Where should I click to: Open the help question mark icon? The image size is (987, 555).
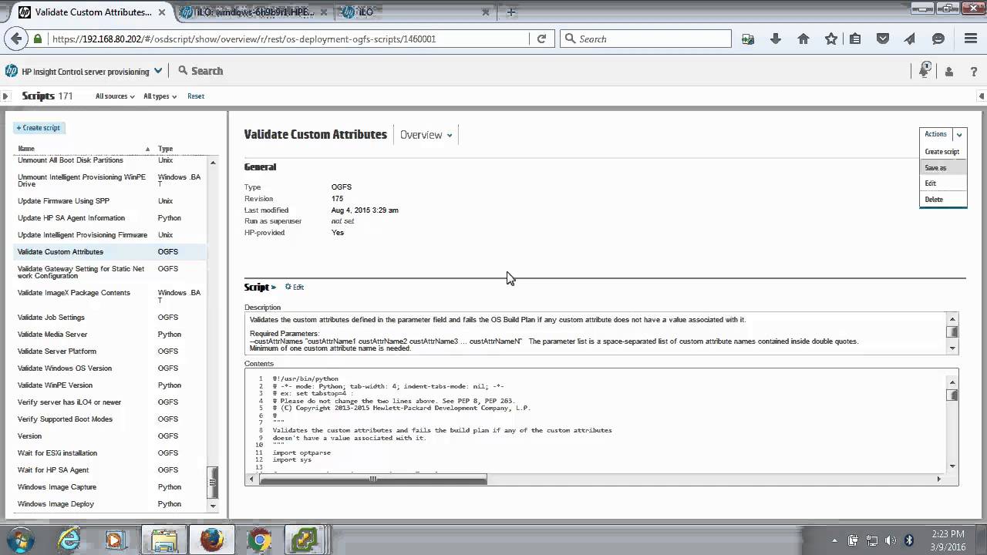[x=974, y=72]
